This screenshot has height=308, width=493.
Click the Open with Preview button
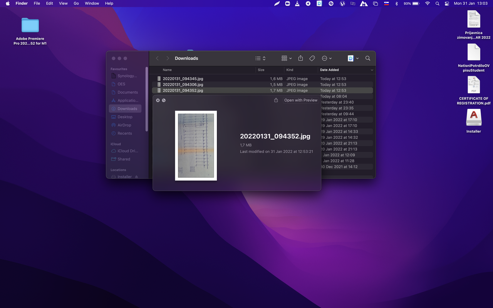pyautogui.click(x=301, y=100)
